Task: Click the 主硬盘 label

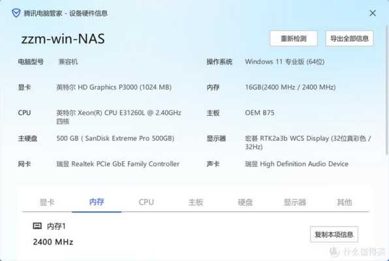Action: tap(27, 138)
